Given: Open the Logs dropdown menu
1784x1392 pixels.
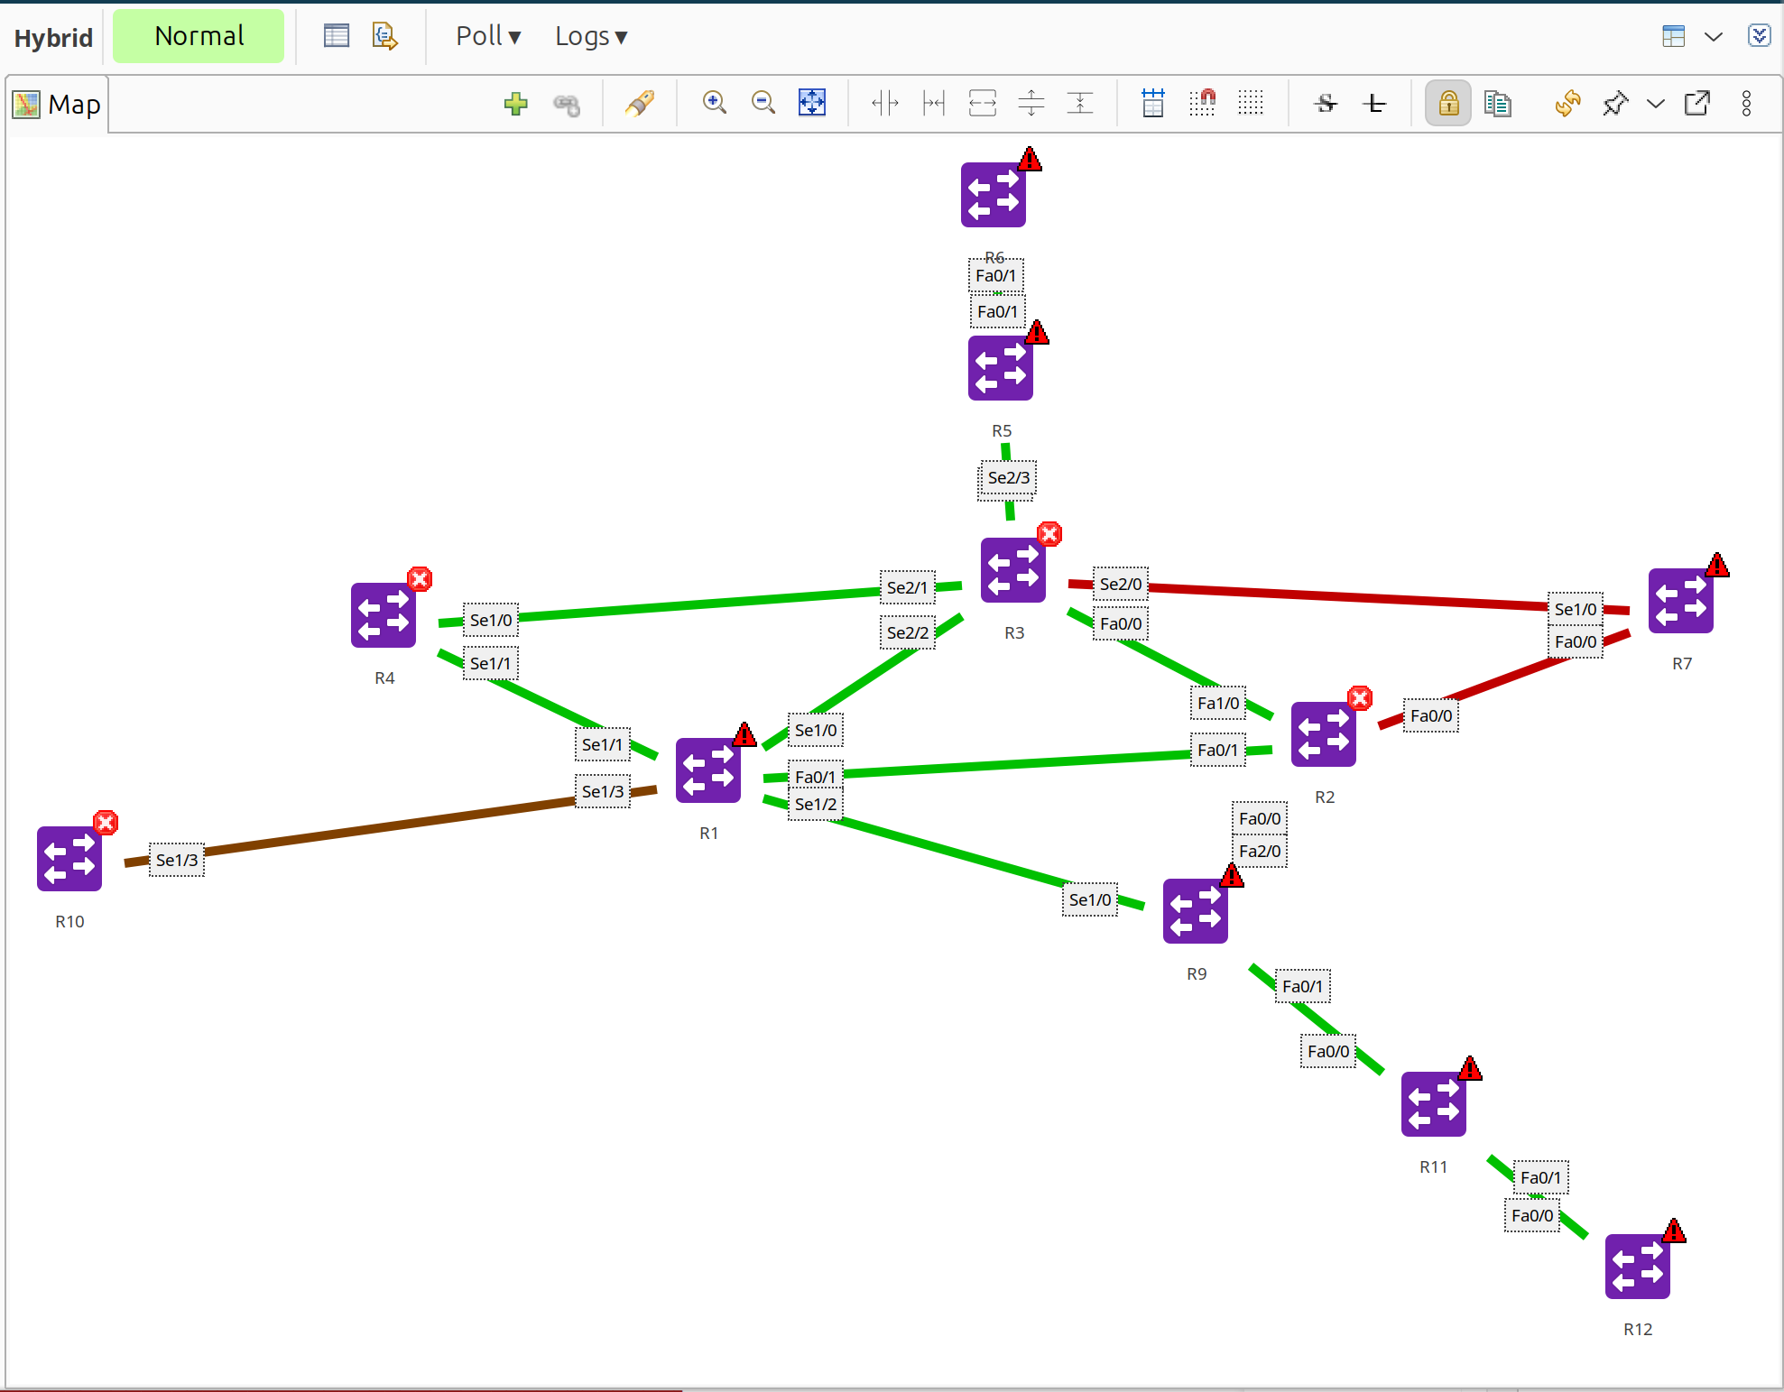Looking at the screenshot, I should pyautogui.click(x=591, y=36).
